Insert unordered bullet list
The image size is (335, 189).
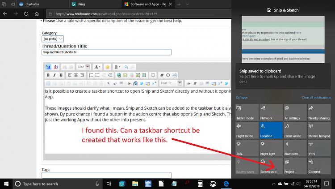click(97, 75)
